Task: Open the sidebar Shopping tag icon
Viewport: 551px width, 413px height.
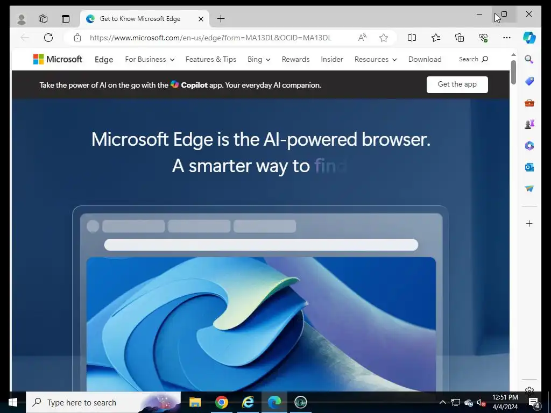Action: click(x=529, y=81)
